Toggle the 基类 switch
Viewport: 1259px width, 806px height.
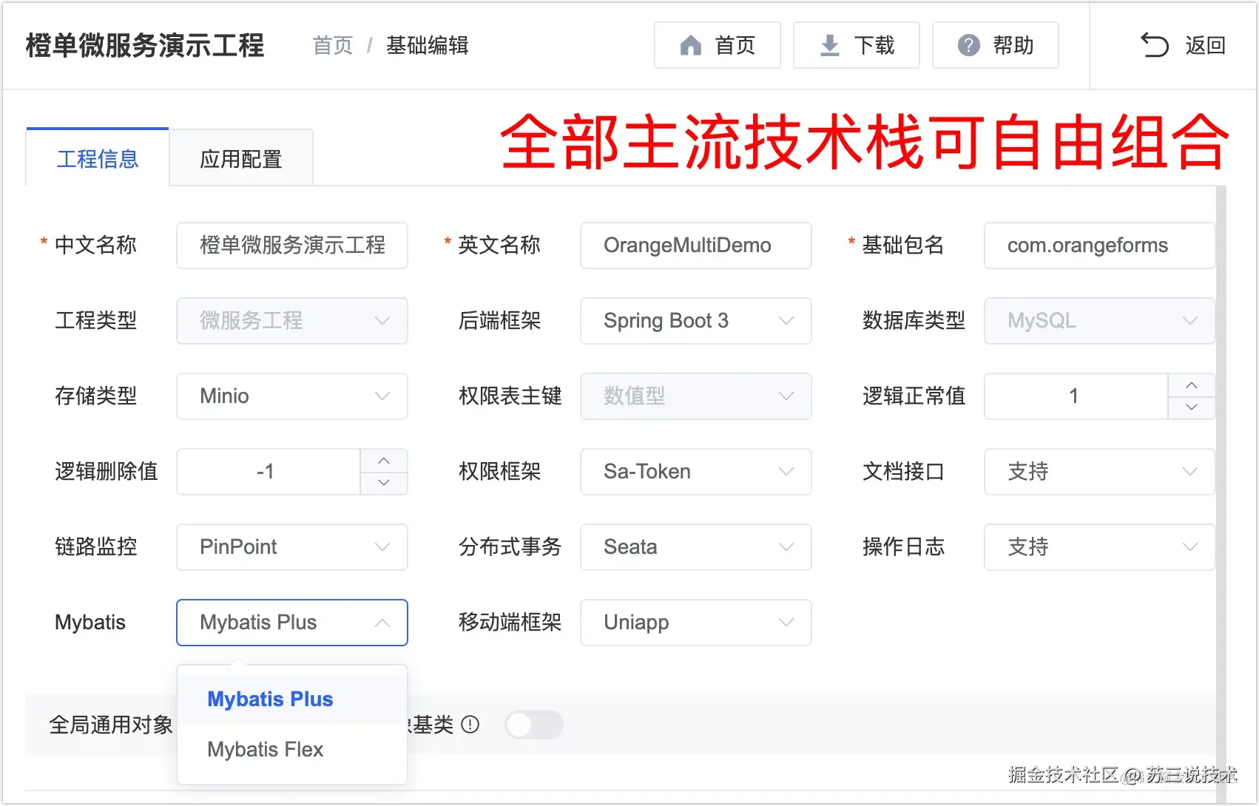coord(533,725)
